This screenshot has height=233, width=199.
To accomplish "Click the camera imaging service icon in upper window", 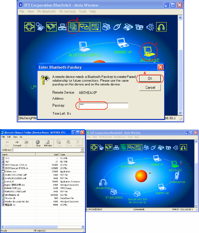I will coord(139,27).
